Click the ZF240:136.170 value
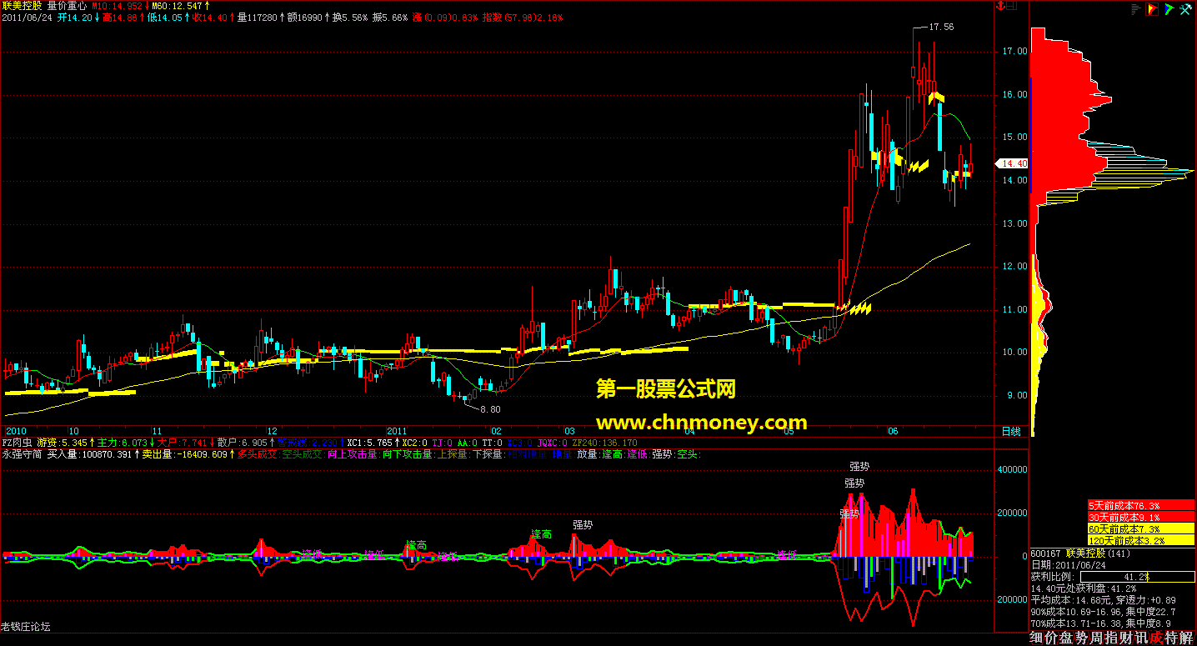1197x646 pixels. click(x=604, y=443)
